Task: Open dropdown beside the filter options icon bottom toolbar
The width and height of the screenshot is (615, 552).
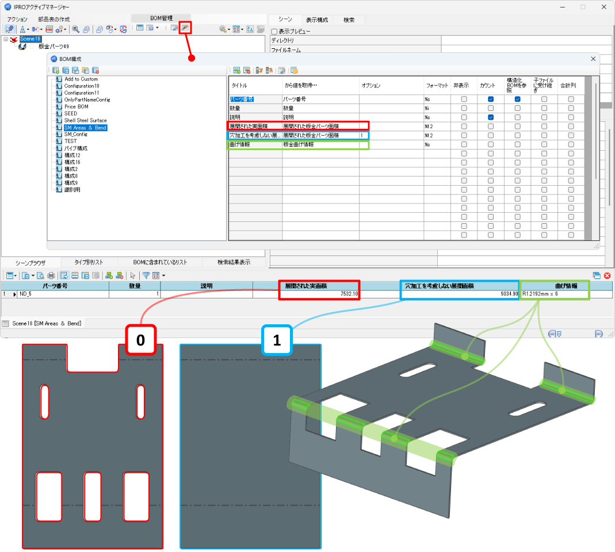Action: [x=163, y=275]
